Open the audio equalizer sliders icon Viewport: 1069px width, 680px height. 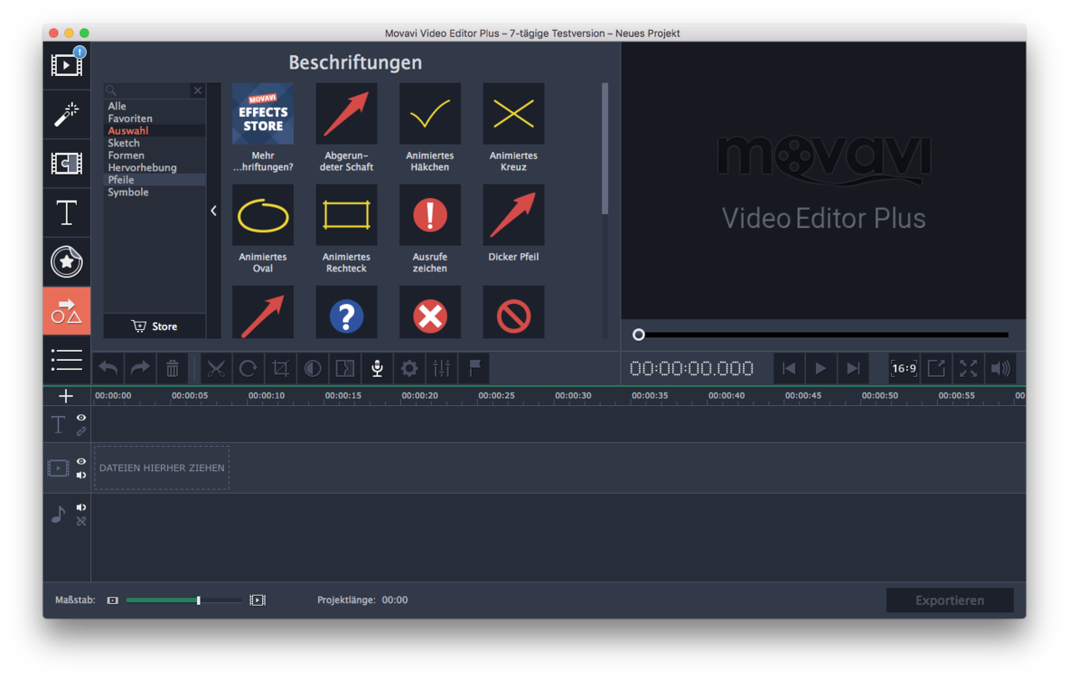coord(442,368)
